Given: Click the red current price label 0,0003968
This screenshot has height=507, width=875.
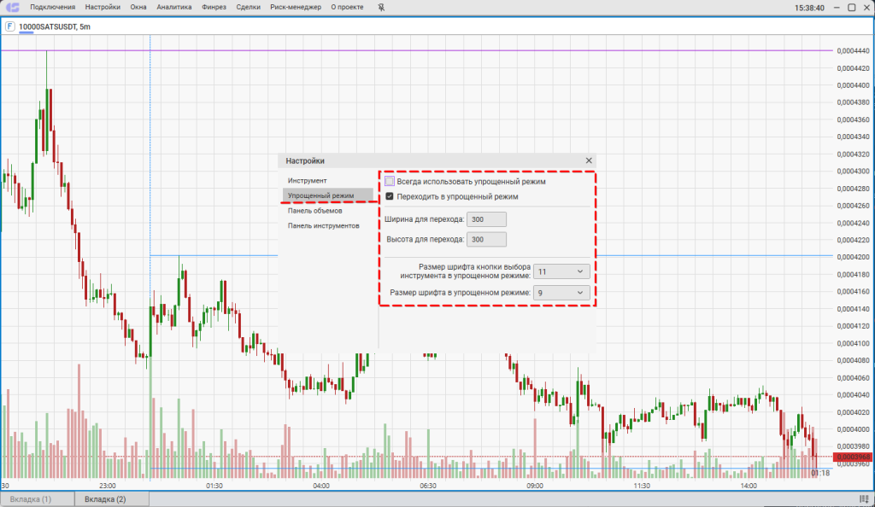Looking at the screenshot, I should 853,457.
